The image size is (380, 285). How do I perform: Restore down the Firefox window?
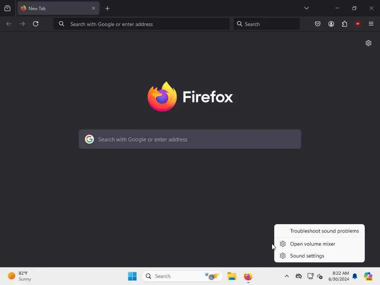354,8
